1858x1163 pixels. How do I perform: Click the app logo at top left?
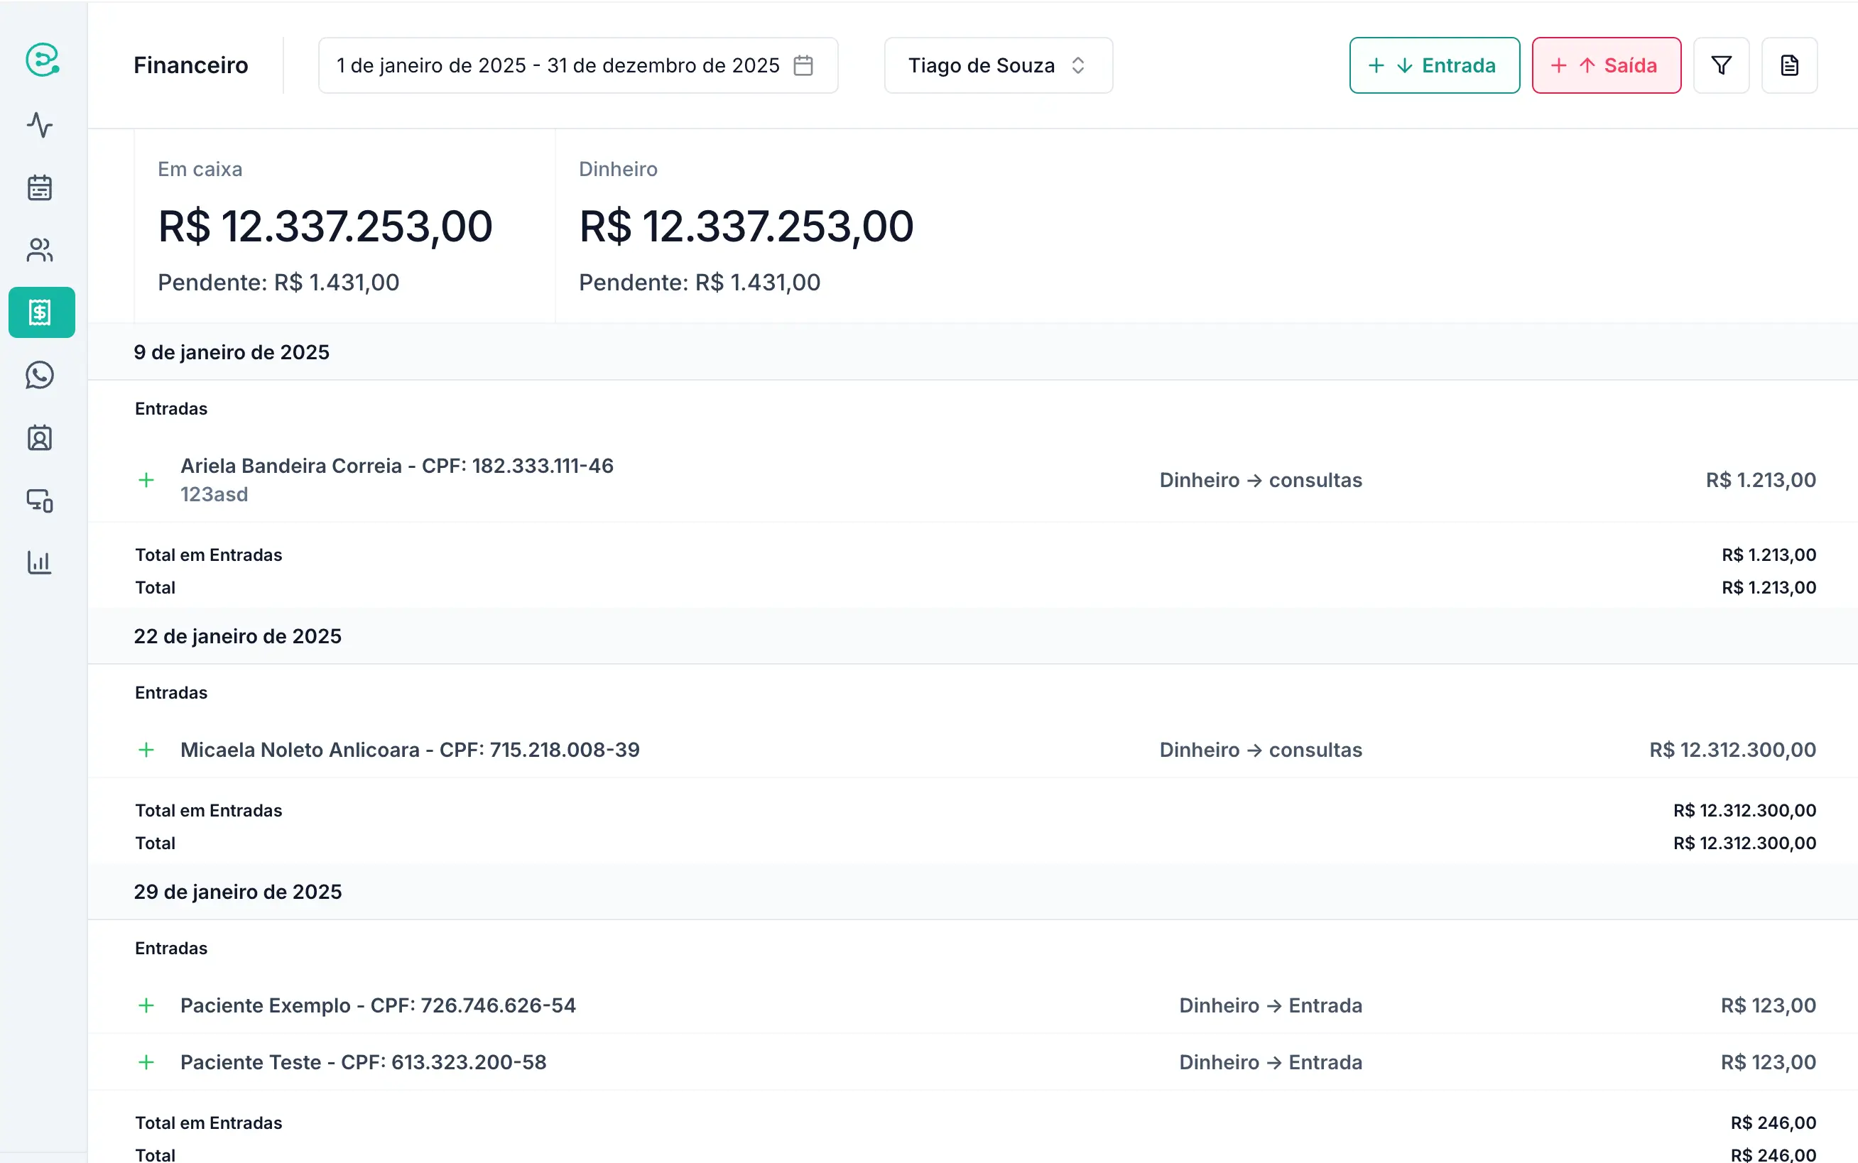click(x=43, y=60)
